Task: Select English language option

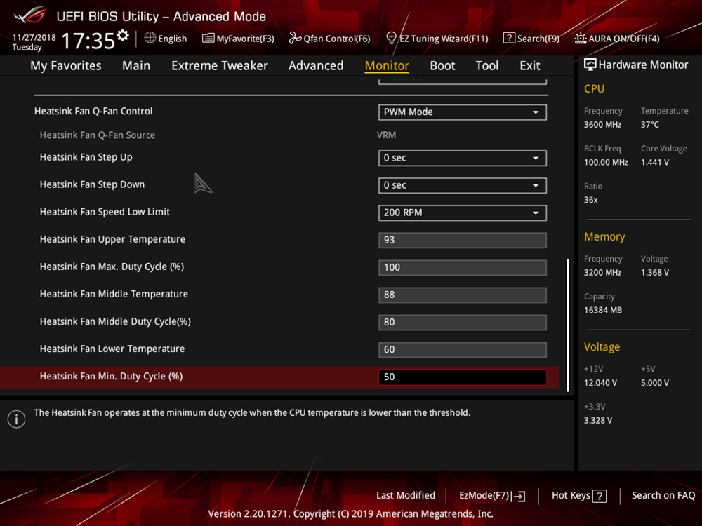Action: click(173, 39)
